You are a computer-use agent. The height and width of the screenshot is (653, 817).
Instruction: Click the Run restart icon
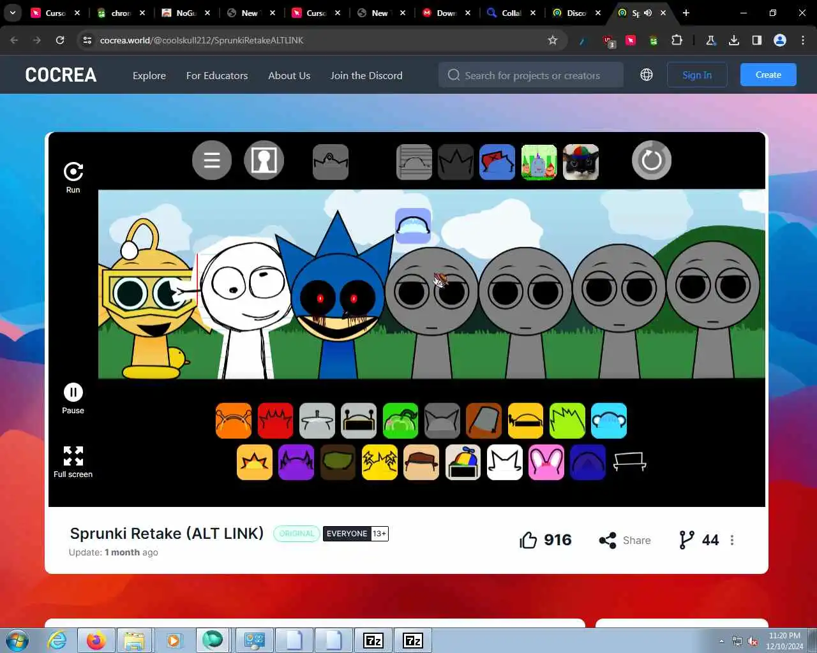pyautogui.click(x=73, y=172)
